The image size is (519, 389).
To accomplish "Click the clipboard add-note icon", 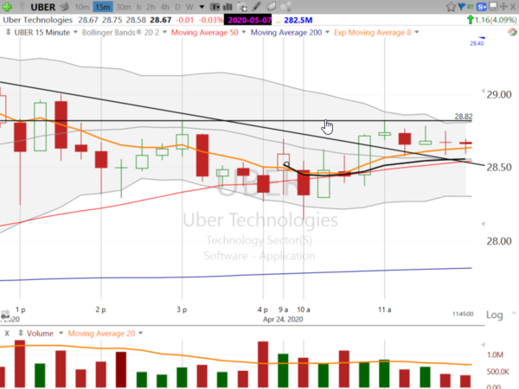I will pos(242,7).
